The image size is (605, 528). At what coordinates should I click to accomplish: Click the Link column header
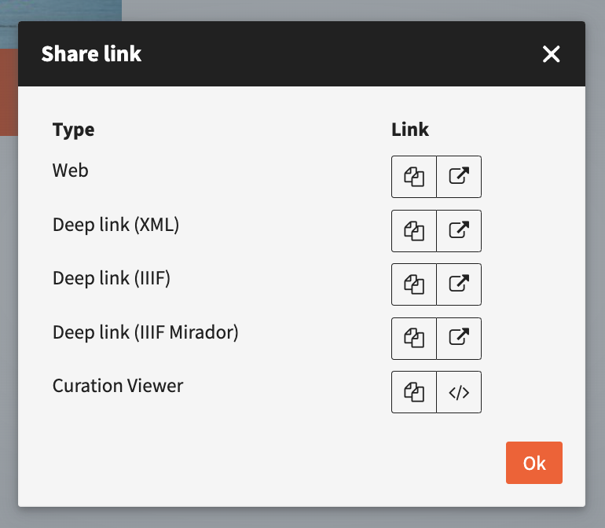point(410,130)
